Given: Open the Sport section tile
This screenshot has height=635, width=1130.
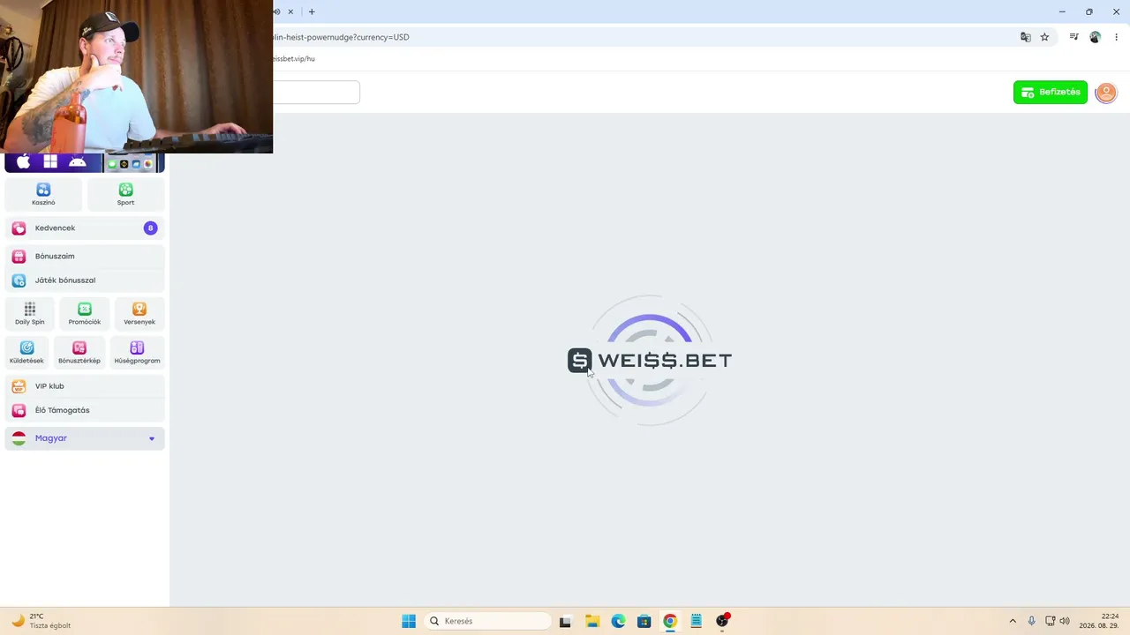Looking at the screenshot, I should coord(126,194).
